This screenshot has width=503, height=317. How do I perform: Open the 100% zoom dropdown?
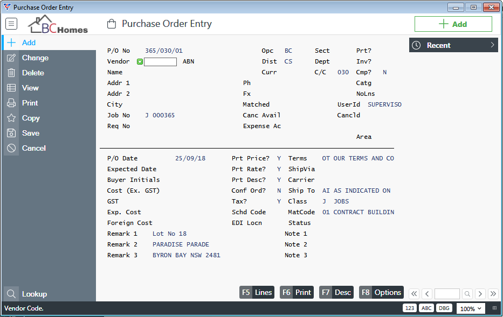(x=470, y=308)
